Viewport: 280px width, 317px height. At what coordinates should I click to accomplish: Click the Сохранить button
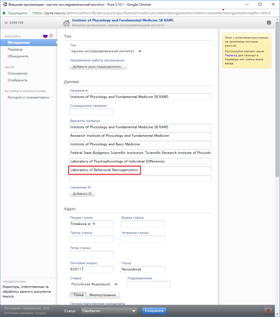click(154, 311)
